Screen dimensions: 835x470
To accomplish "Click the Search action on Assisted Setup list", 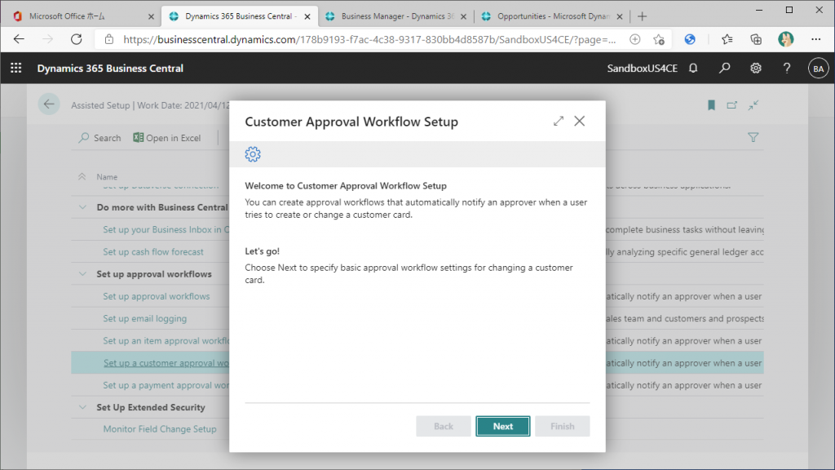I will pyautogui.click(x=99, y=138).
